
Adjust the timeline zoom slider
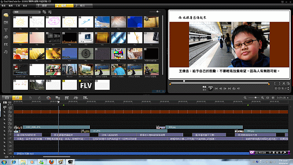pyautogui.click(x=255, y=98)
